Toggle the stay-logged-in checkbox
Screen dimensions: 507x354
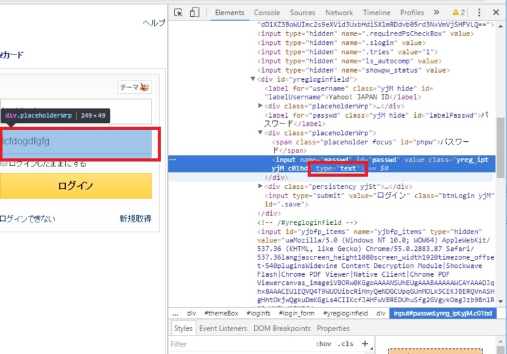4,163
